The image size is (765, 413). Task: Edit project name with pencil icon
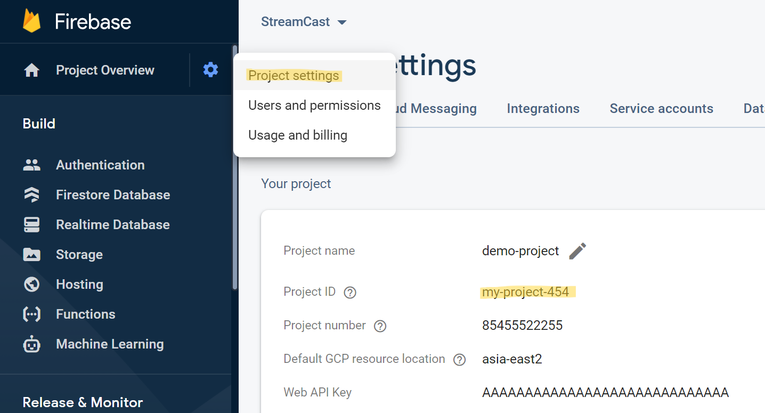[577, 250]
